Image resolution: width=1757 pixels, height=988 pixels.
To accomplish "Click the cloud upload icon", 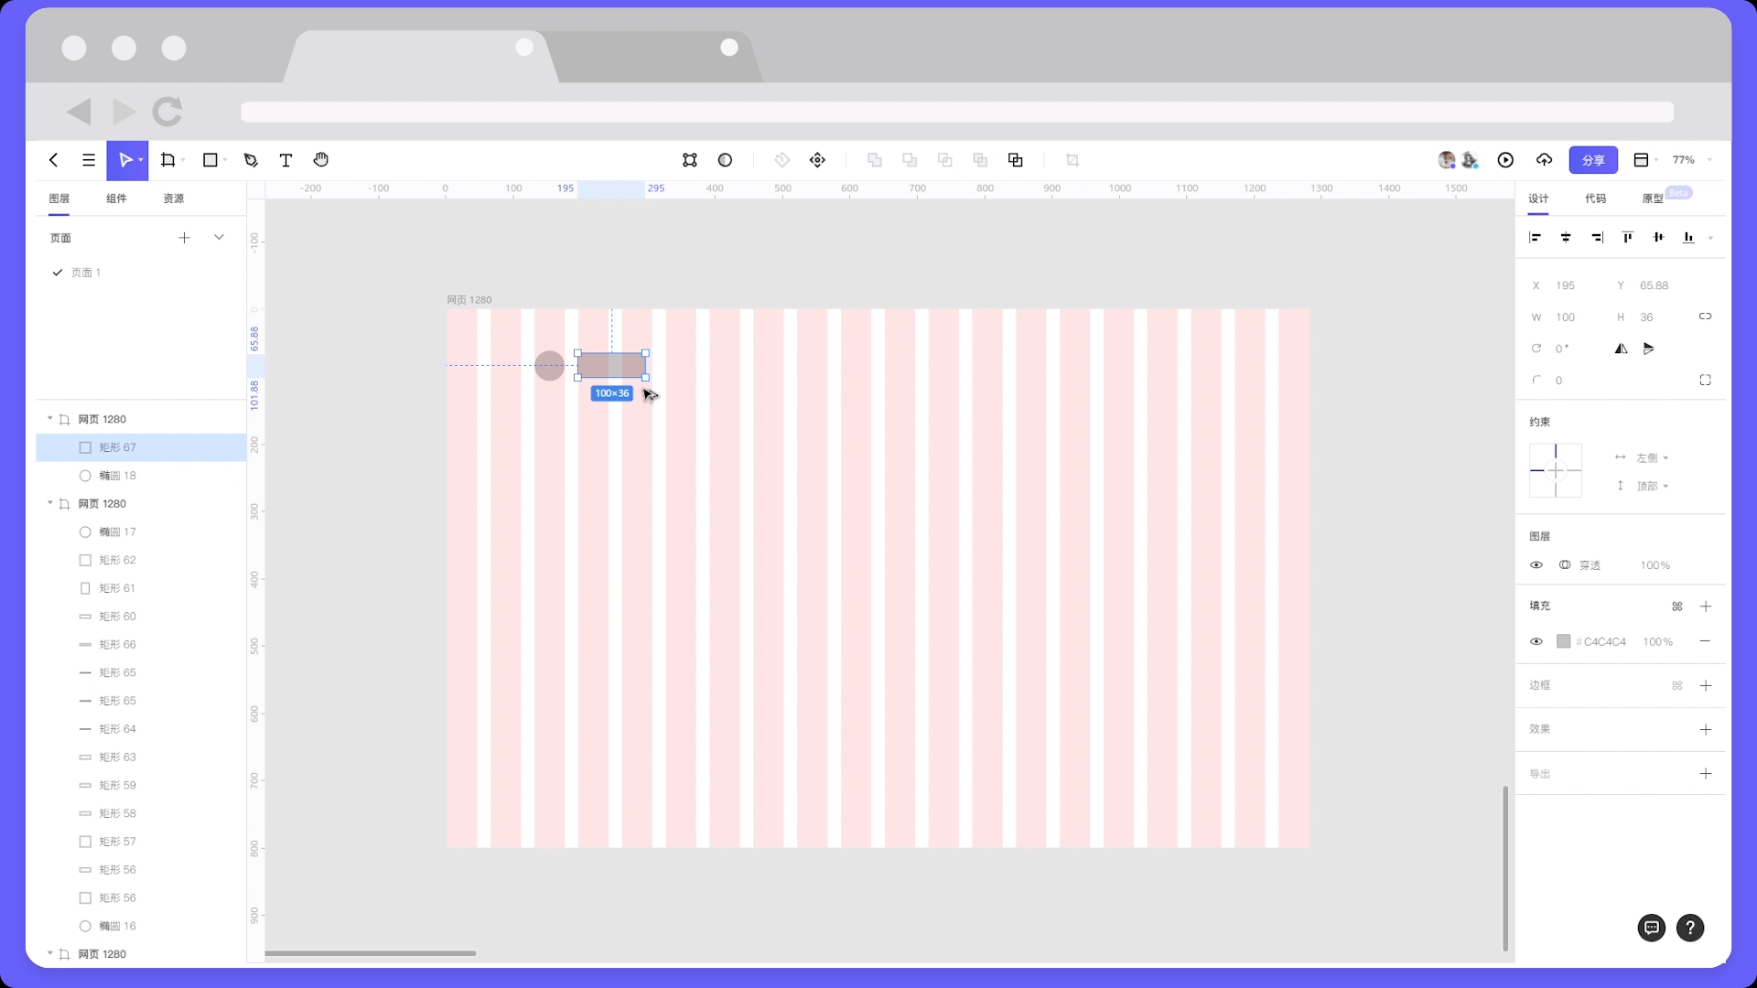I will [x=1545, y=160].
